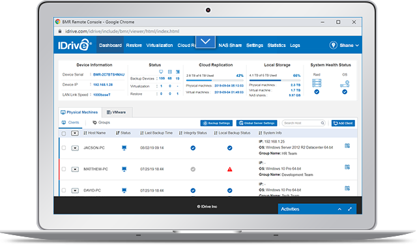The image size is (417, 245).
Task: Click JACSON-PC local backup status checkmark
Action: [230, 148]
